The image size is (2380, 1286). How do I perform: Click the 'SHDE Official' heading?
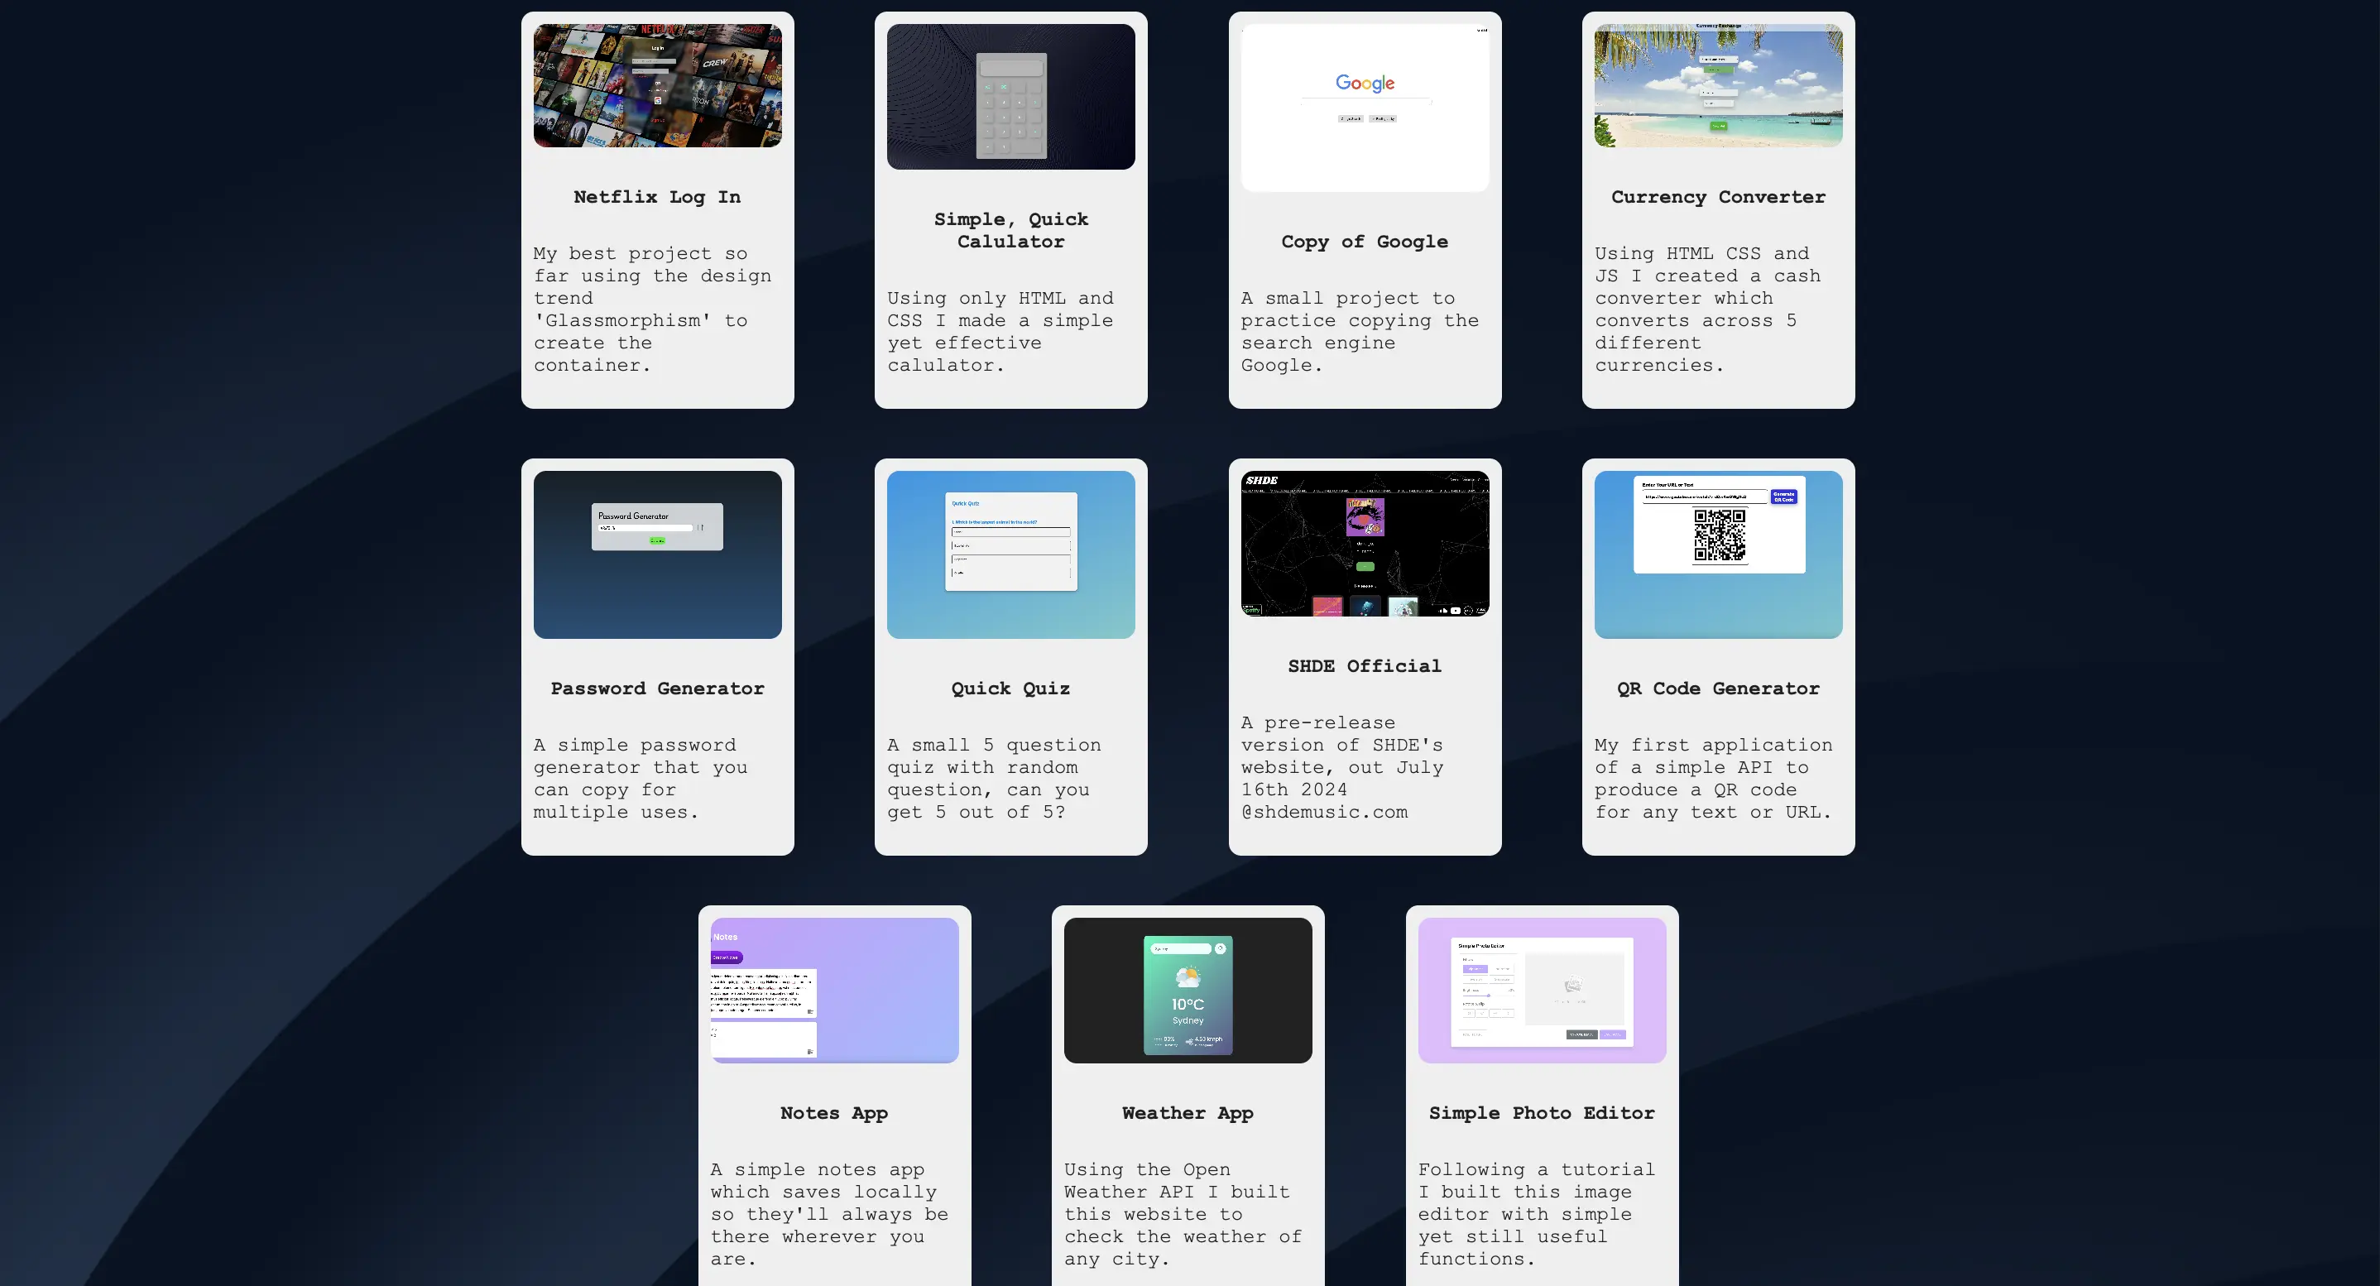pos(1365,666)
